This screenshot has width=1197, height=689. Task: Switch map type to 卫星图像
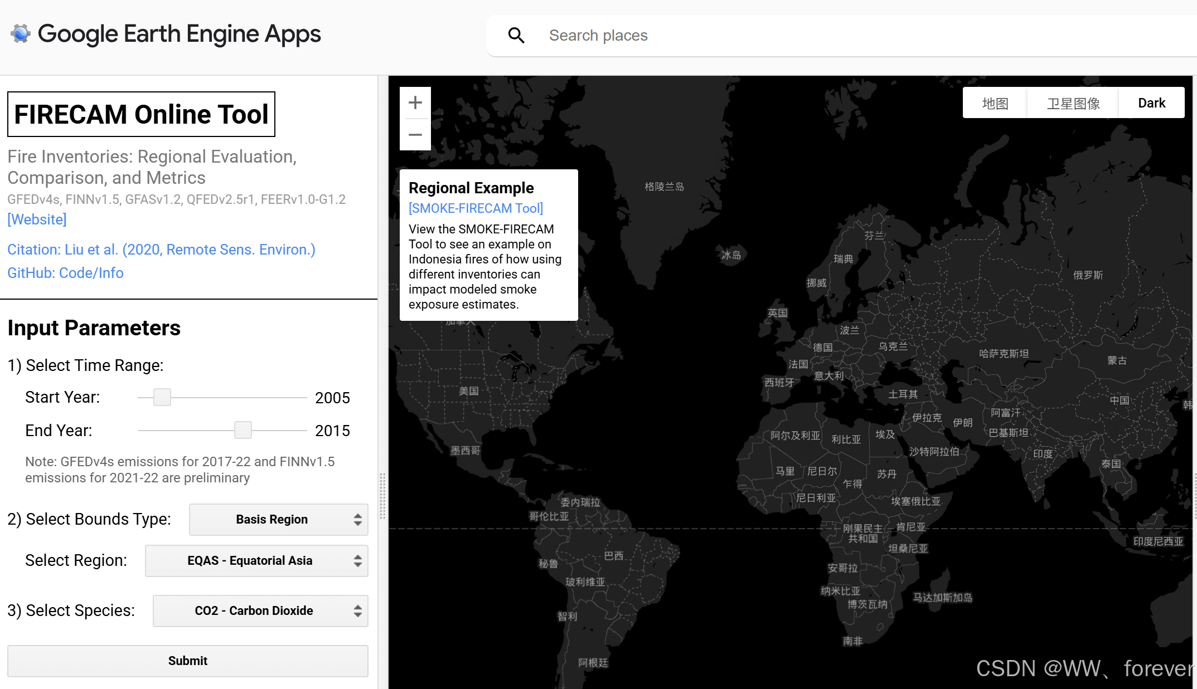(x=1073, y=103)
